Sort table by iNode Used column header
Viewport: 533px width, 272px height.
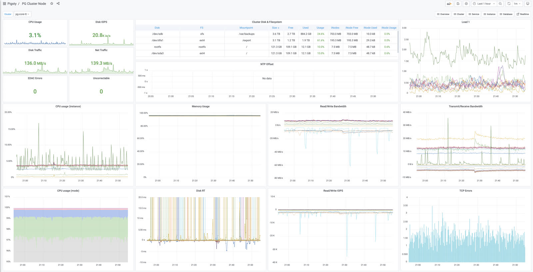click(x=370, y=28)
